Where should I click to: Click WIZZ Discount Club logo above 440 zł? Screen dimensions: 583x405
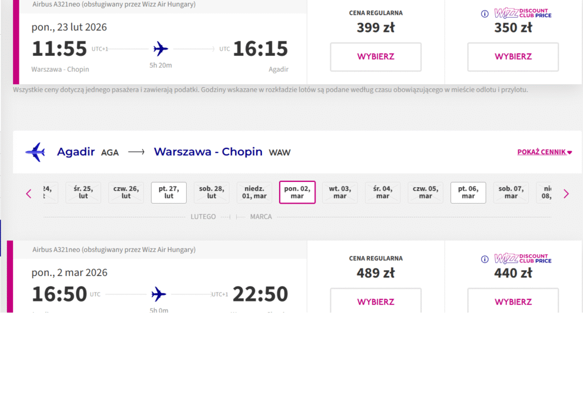point(523,259)
